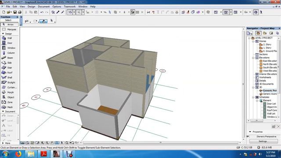The height and width of the screenshot is (158, 281).
Task: Redo the last action
Action: click(47, 12)
